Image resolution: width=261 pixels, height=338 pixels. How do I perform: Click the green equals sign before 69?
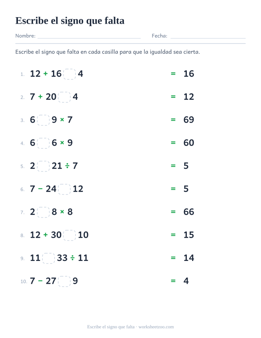point(173,119)
